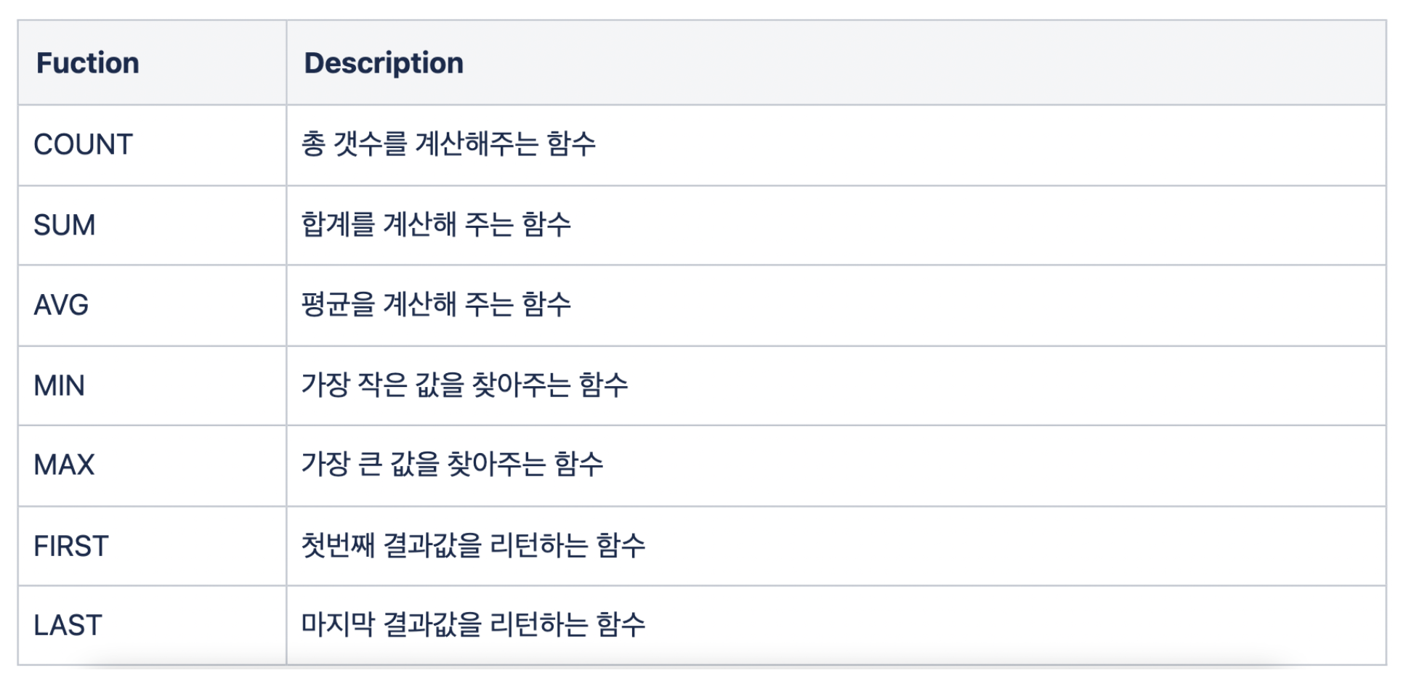Screen dimensions: 1406x694
Task: Click the description '평균을 계산해 주는 함수'
Action: [x=436, y=304]
